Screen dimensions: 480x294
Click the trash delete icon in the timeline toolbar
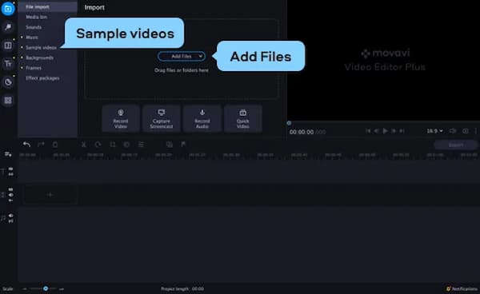click(x=55, y=145)
